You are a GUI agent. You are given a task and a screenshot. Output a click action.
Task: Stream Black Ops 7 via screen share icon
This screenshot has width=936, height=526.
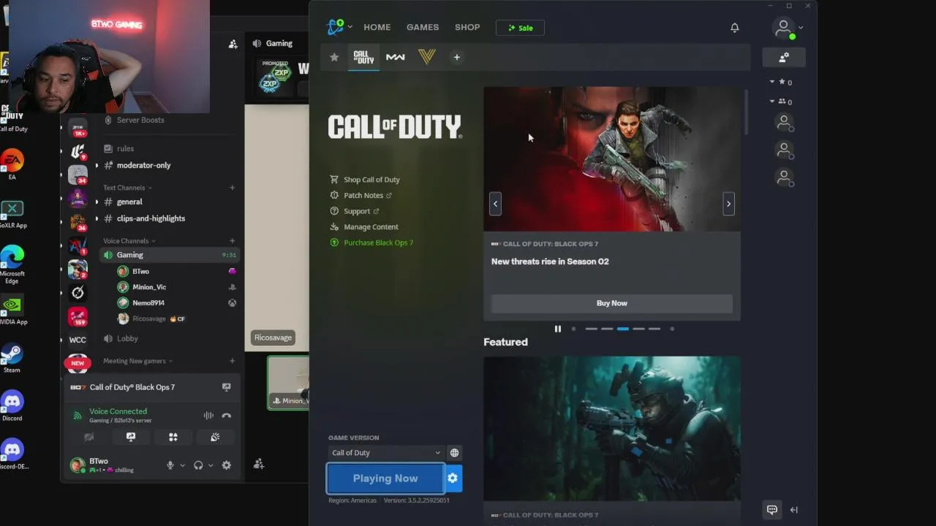click(x=226, y=387)
